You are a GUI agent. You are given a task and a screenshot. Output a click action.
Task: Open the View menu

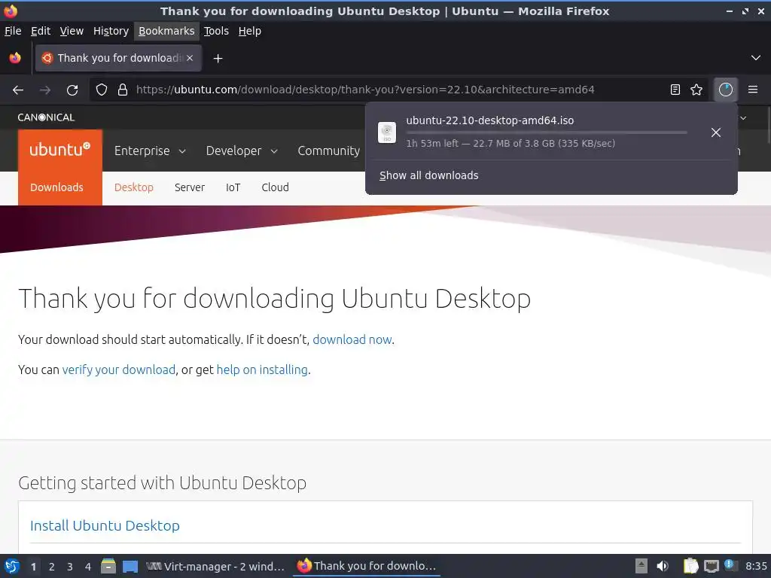[x=72, y=31]
